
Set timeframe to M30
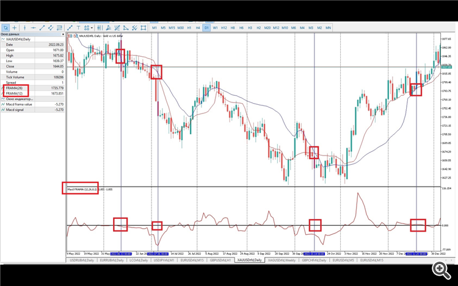[181, 27]
